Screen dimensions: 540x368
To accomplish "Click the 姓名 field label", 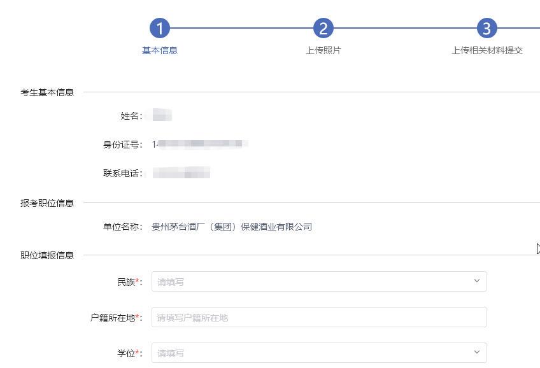I will click(x=131, y=116).
